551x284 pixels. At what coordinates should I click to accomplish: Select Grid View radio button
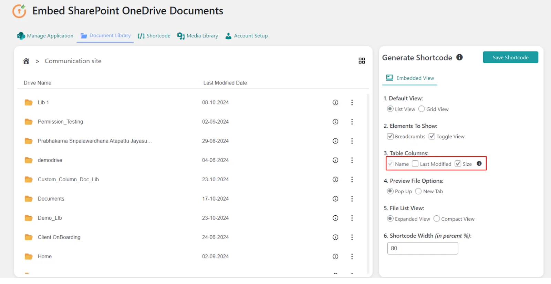click(422, 109)
